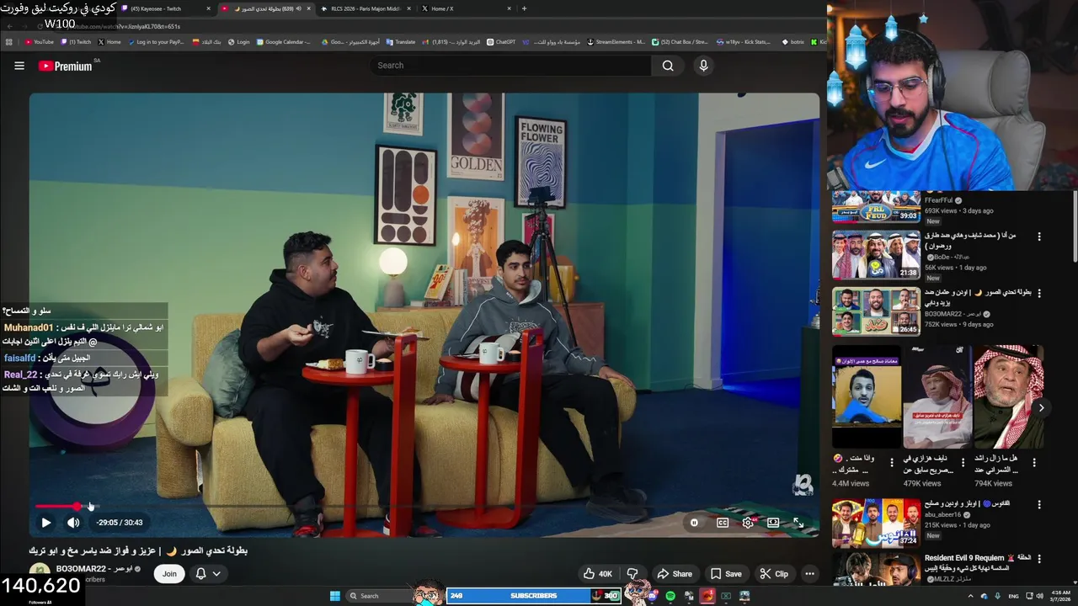Open options for the 794K views Short
Image resolution: width=1078 pixels, height=606 pixels.
[x=1034, y=462]
